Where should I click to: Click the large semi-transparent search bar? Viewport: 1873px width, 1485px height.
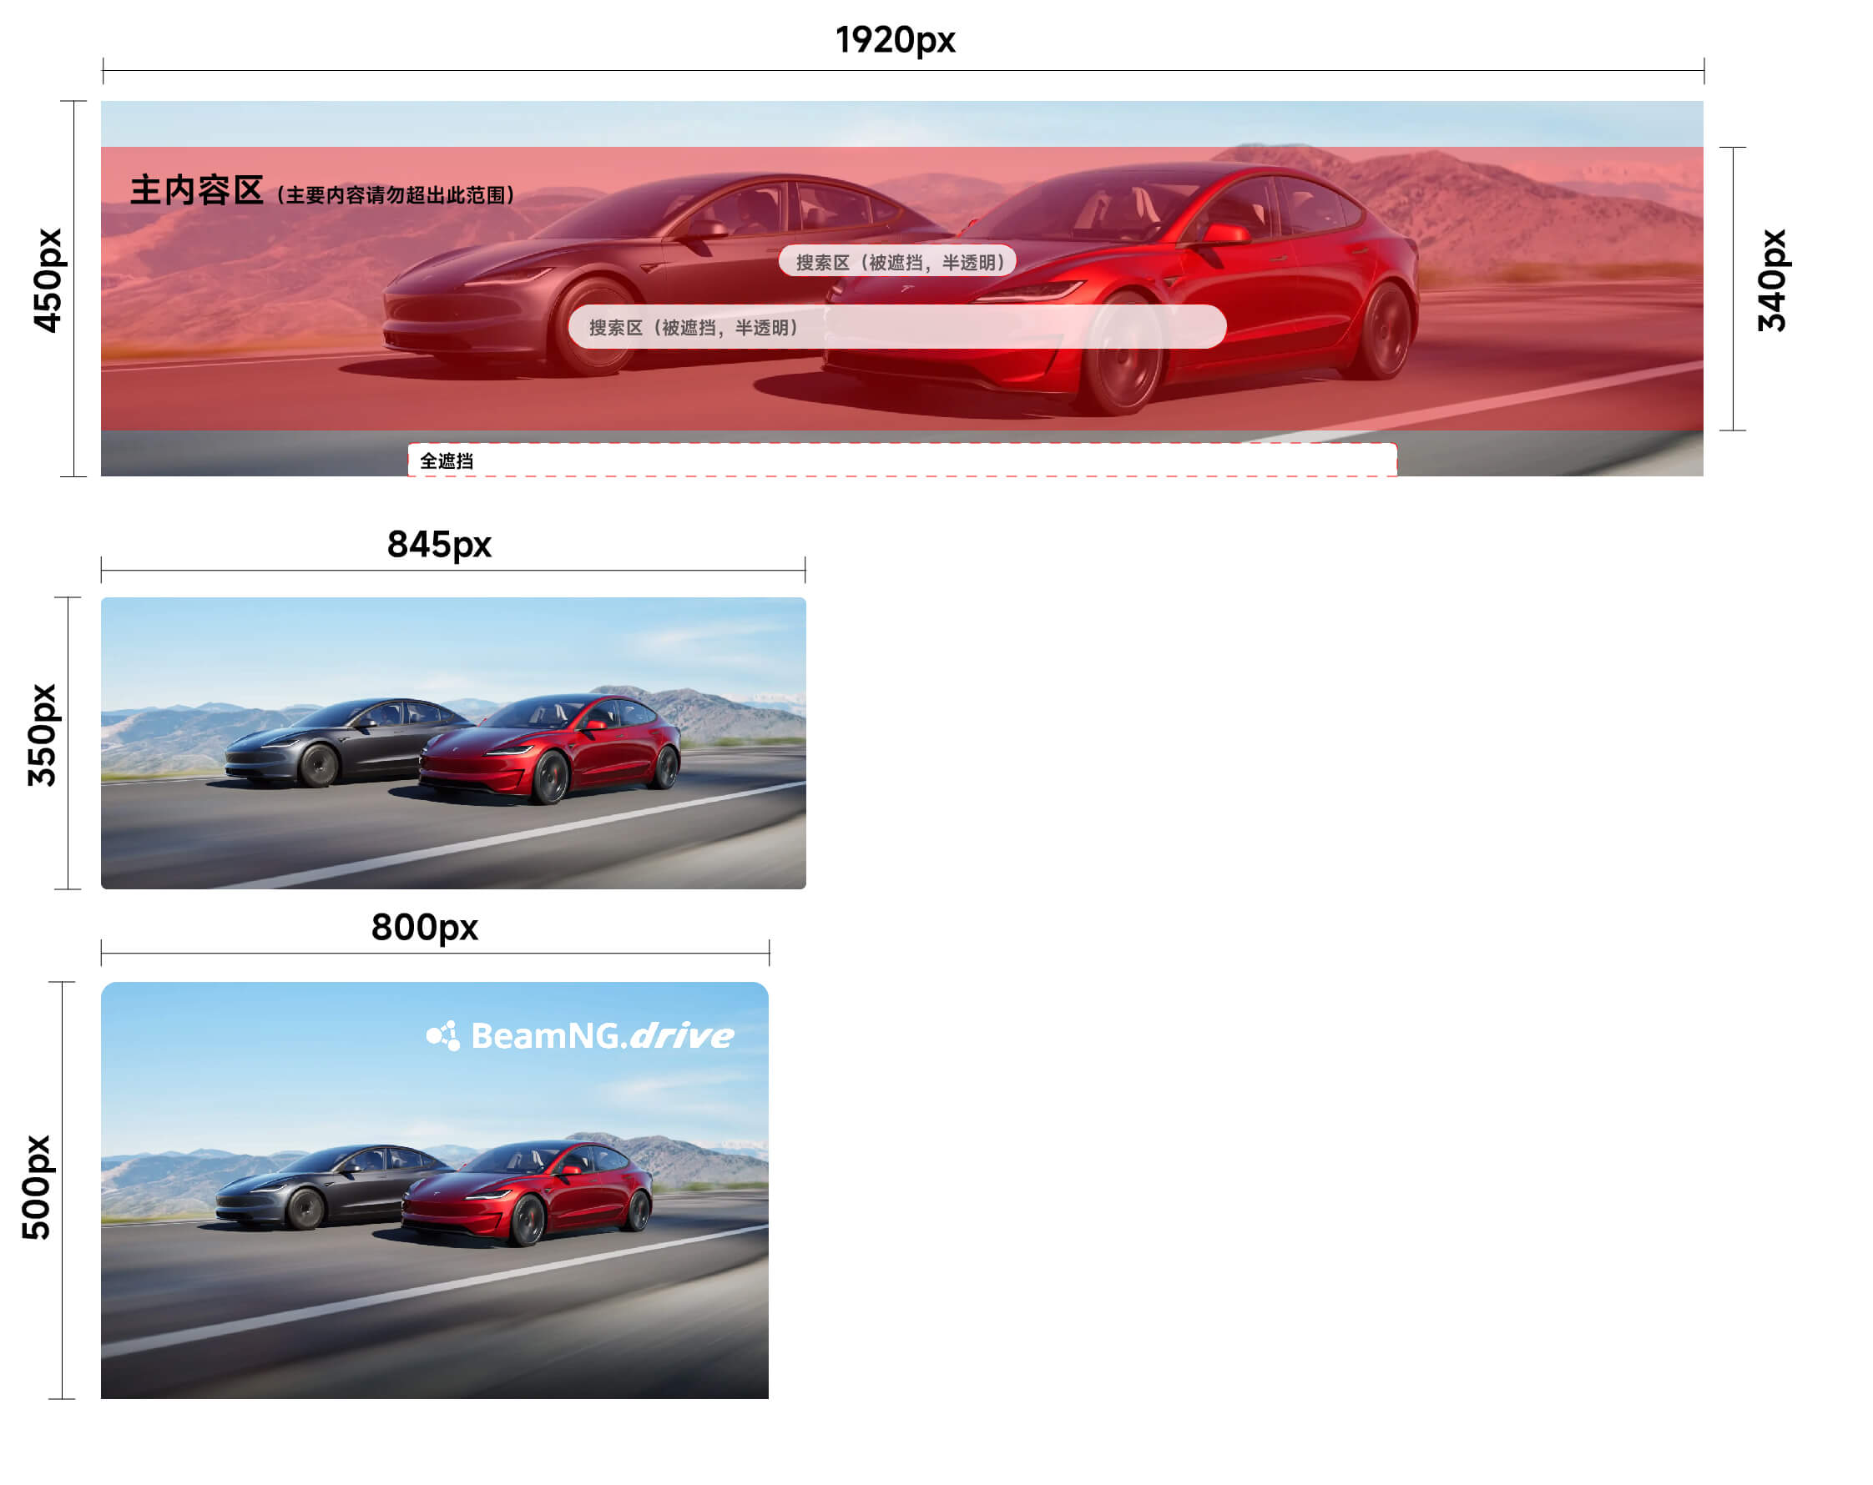(896, 326)
